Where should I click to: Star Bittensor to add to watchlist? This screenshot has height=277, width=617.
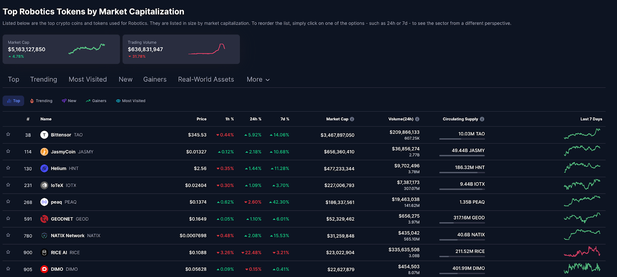coord(8,134)
